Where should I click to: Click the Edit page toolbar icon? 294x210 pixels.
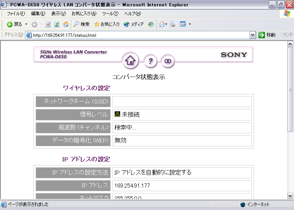pyautogui.click(x=183, y=24)
